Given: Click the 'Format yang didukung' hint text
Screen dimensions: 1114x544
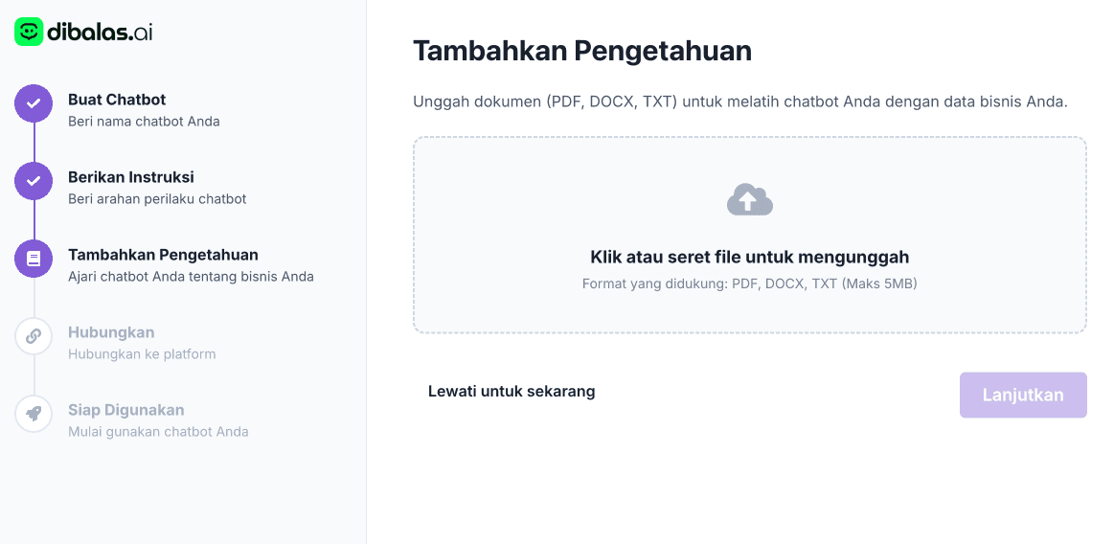Looking at the screenshot, I should click(x=750, y=284).
